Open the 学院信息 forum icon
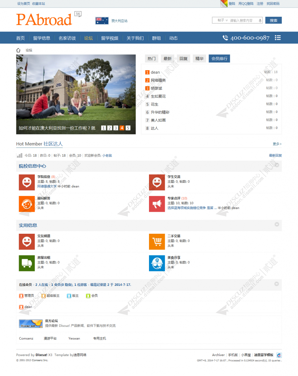Viewport: 298px width, 376px height. click(27, 182)
